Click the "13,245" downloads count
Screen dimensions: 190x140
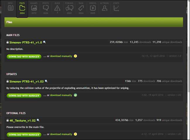point(134,42)
